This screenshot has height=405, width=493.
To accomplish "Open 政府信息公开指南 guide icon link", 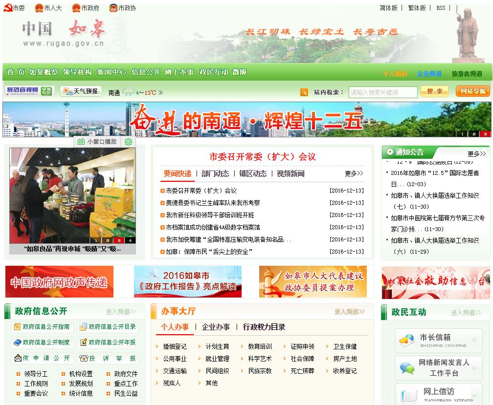I will pyautogui.click(x=42, y=327).
